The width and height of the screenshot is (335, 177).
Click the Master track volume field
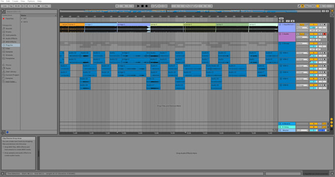pyautogui.click(x=313, y=130)
